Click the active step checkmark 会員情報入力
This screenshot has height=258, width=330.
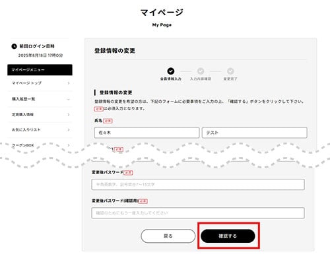pyautogui.click(x=171, y=71)
